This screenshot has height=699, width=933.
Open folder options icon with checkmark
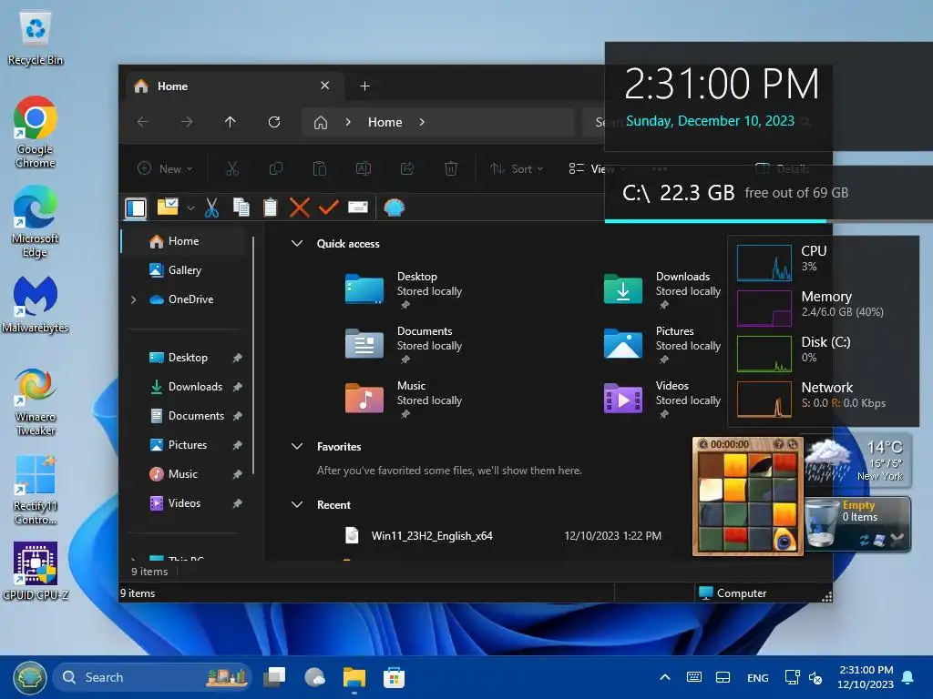point(168,207)
